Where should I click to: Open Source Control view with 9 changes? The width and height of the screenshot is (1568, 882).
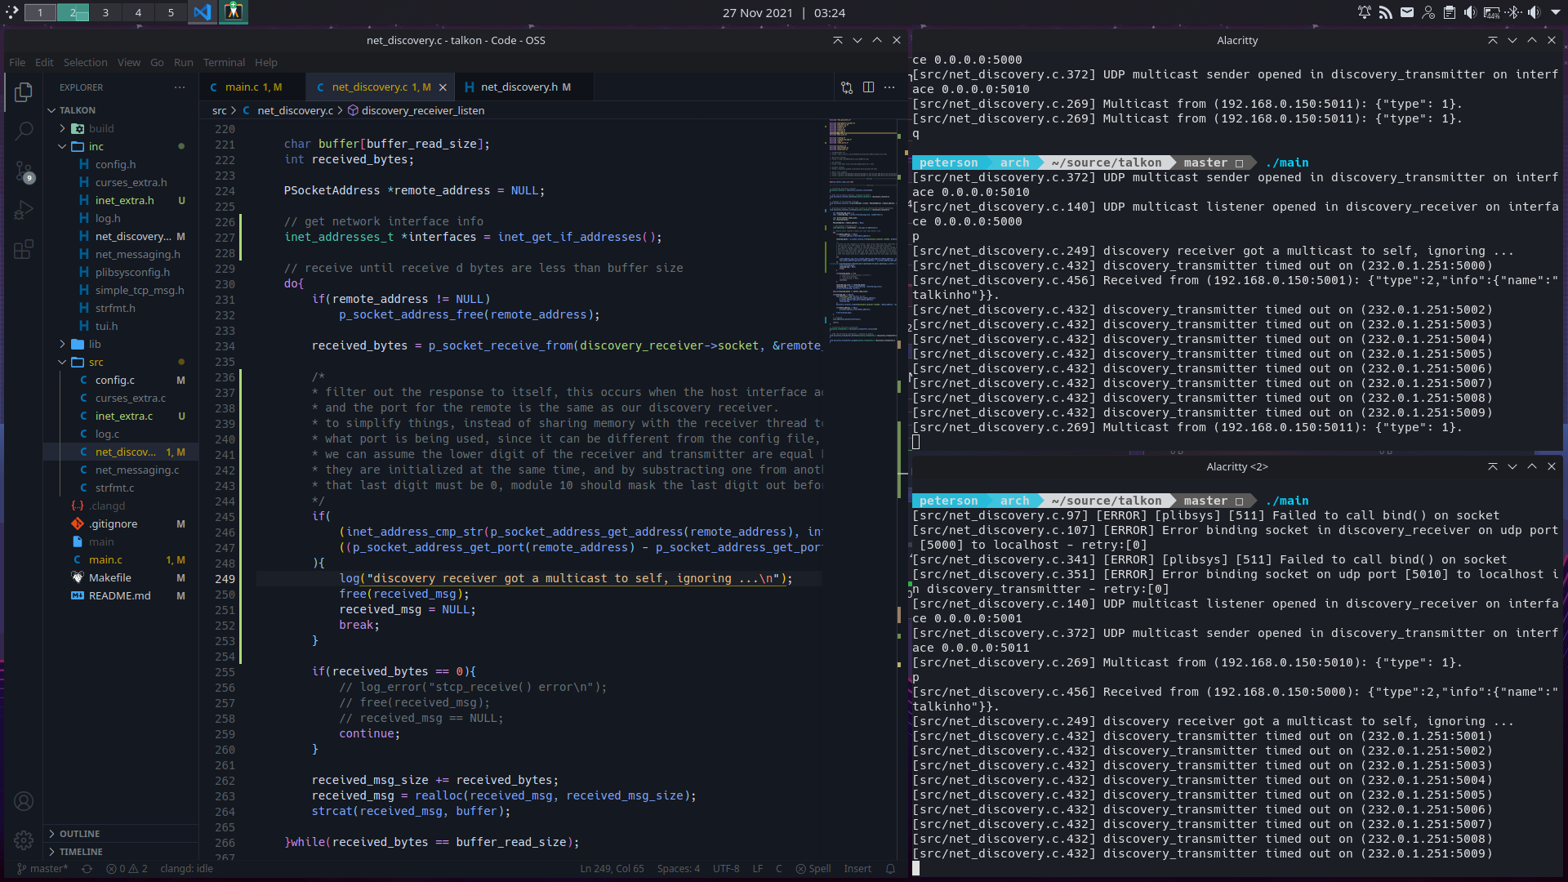pyautogui.click(x=24, y=171)
